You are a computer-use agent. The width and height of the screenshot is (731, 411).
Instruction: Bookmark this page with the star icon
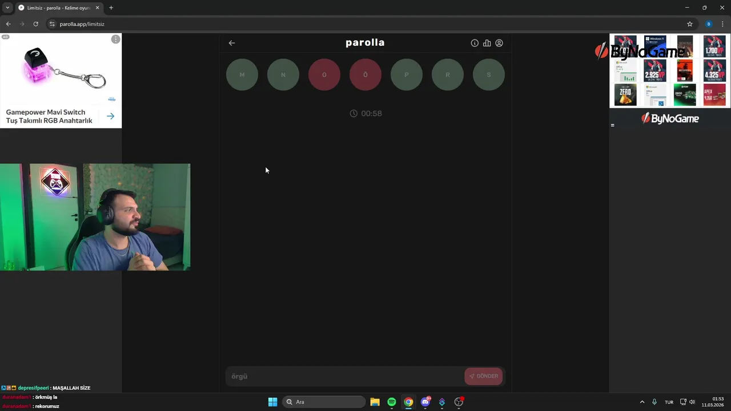click(x=690, y=24)
